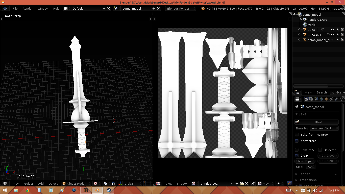The image size is (345, 194).
Task: Uncheck the Normalized checkbox
Action: click(x=297, y=141)
